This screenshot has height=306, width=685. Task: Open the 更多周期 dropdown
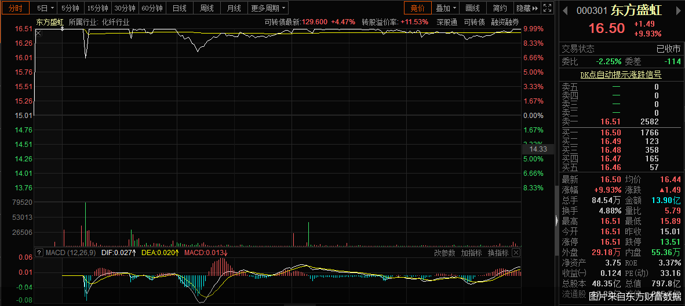tap(268, 8)
